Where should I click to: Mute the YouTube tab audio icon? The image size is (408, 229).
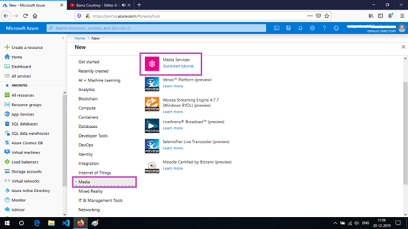124,5
